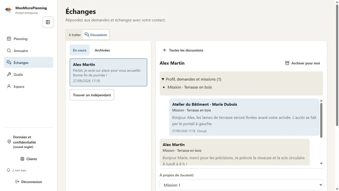Click the Espace person icon

click(9, 86)
